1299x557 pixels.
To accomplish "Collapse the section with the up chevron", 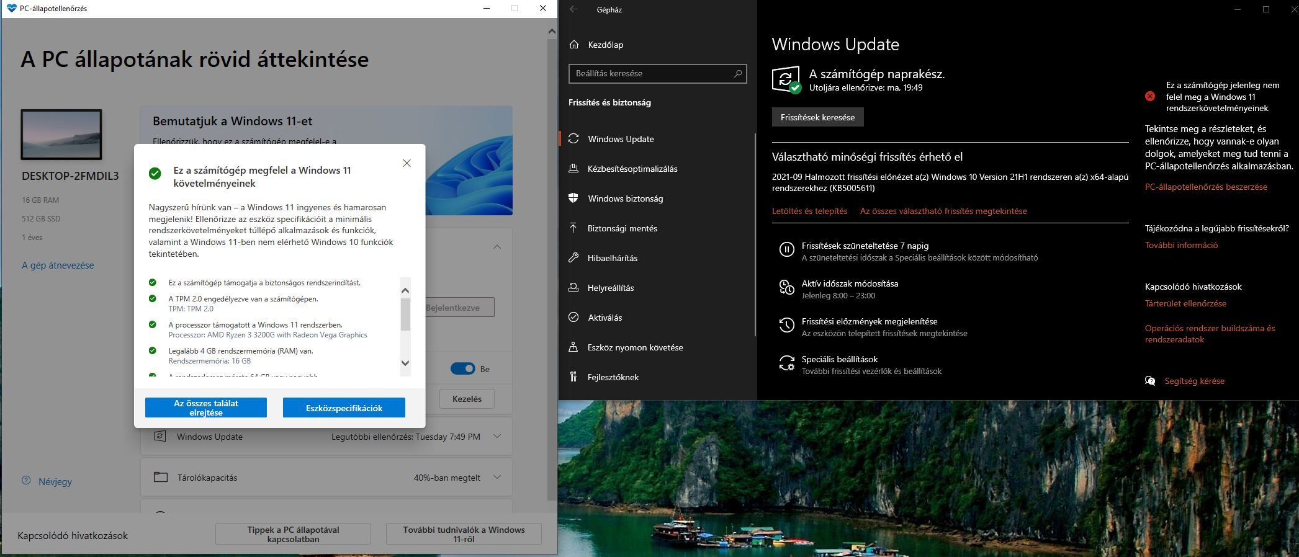I will (497, 247).
